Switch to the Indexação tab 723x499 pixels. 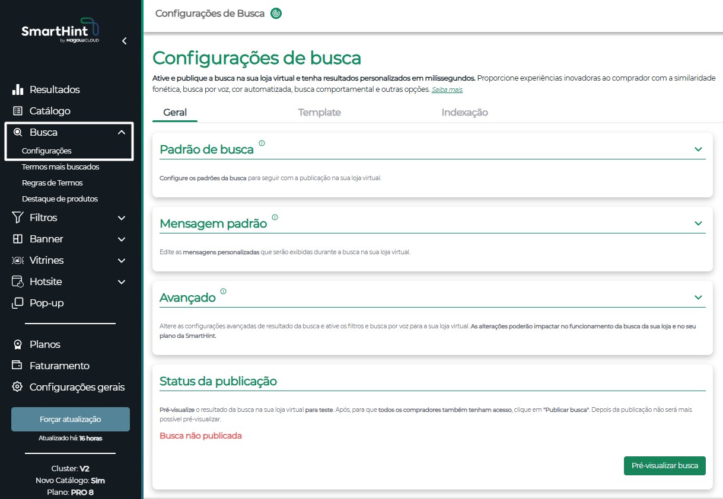pyautogui.click(x=464, y=112)
